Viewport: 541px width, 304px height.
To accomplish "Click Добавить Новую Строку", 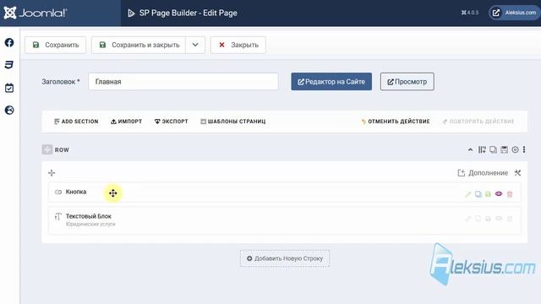I will [x=285, y=258].
